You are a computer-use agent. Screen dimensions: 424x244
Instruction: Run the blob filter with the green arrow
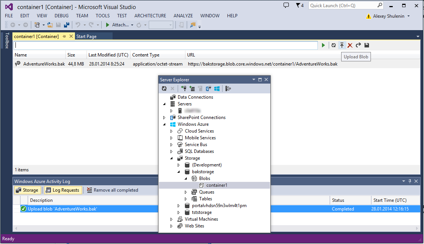coord(323,45)
